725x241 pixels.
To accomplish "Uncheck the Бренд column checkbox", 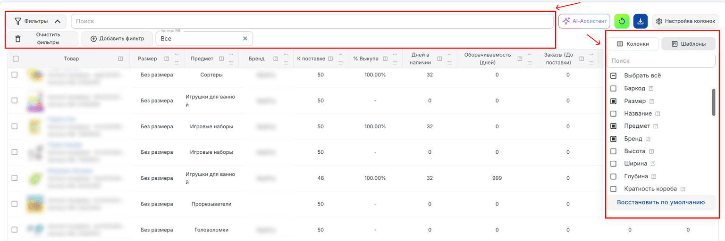I will [614, 139].
